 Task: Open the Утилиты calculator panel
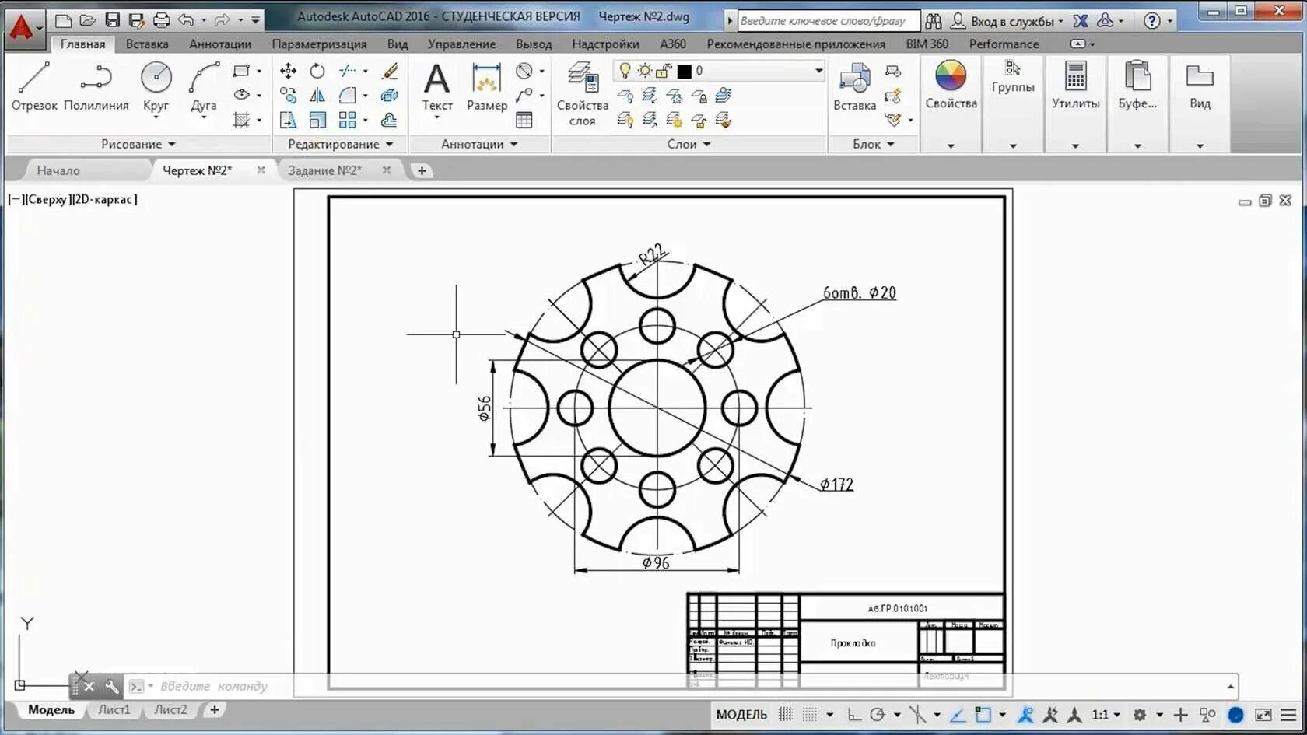coord(1075,86)
